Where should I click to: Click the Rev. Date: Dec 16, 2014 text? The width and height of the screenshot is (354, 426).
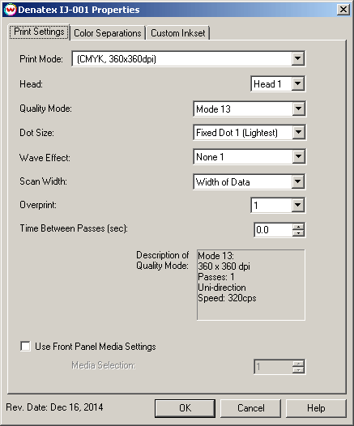pyautogui.click(x=54, y=407)
